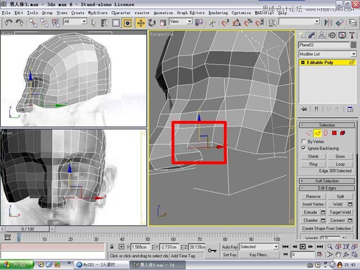The image size is (360, 270).
Task: Click the Remove edge button
Action: [313, 196]
